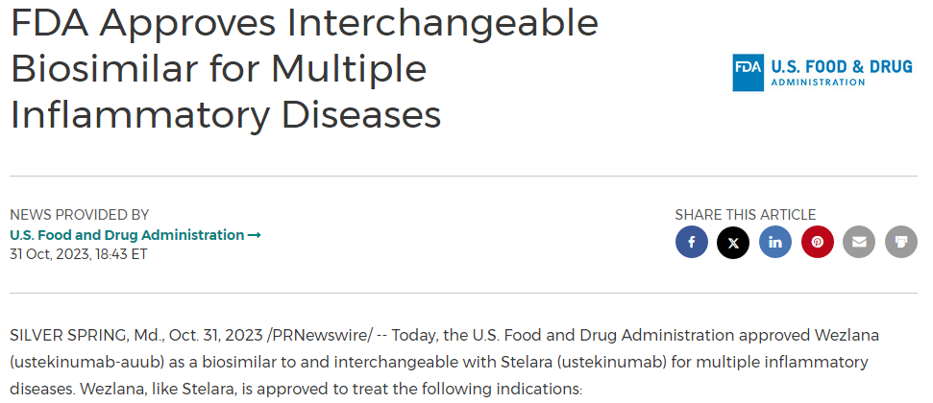Open the U.S. Food and Drug Administration link

coord(127,235)
